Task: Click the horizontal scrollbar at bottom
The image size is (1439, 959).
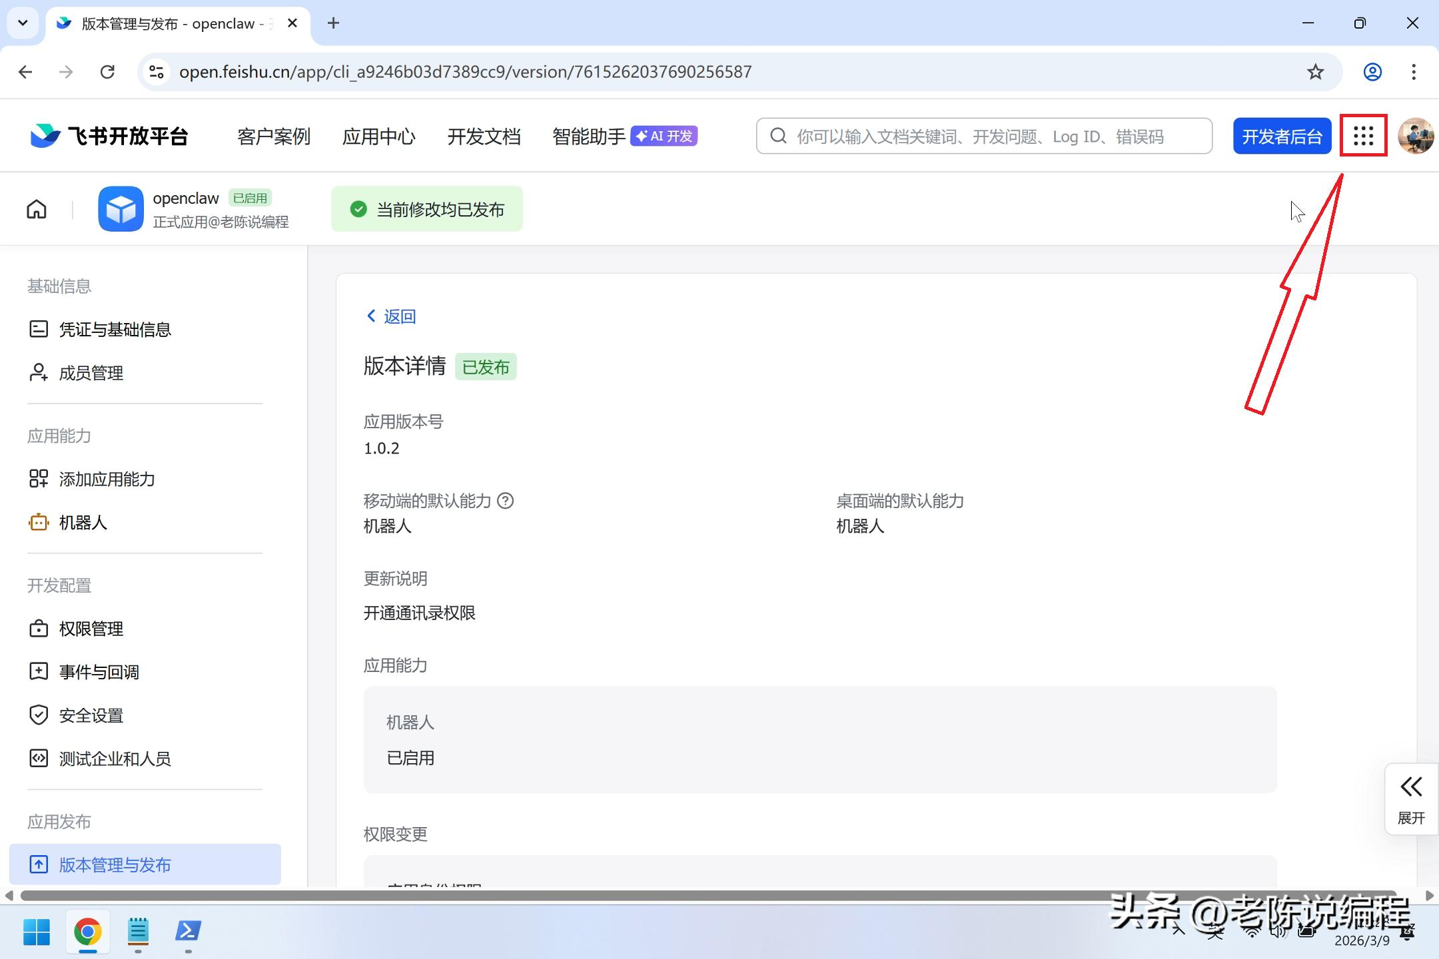Action: coord(706,896)
